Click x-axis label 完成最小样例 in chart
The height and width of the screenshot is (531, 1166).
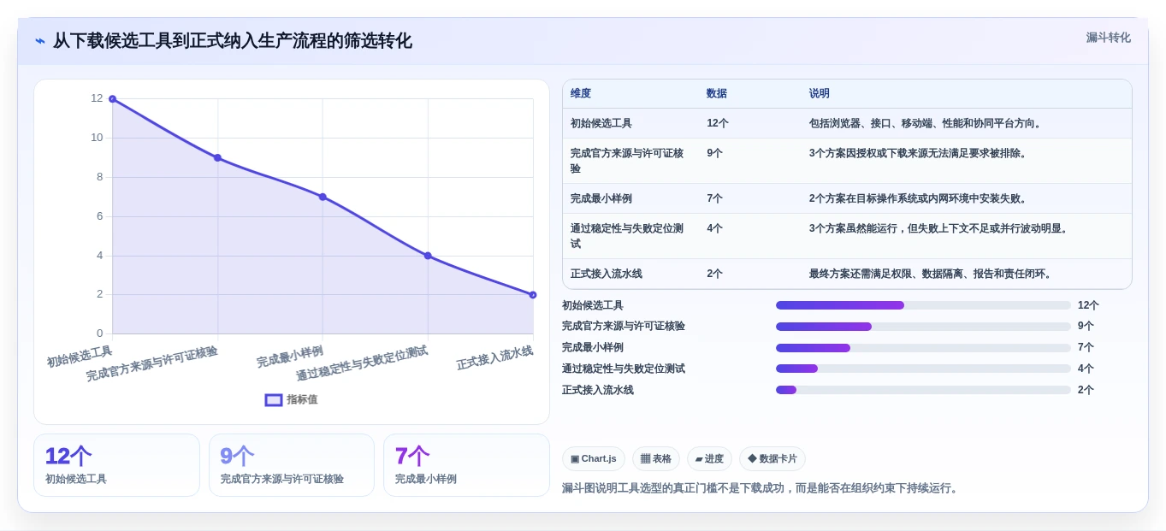coord(290,357)
